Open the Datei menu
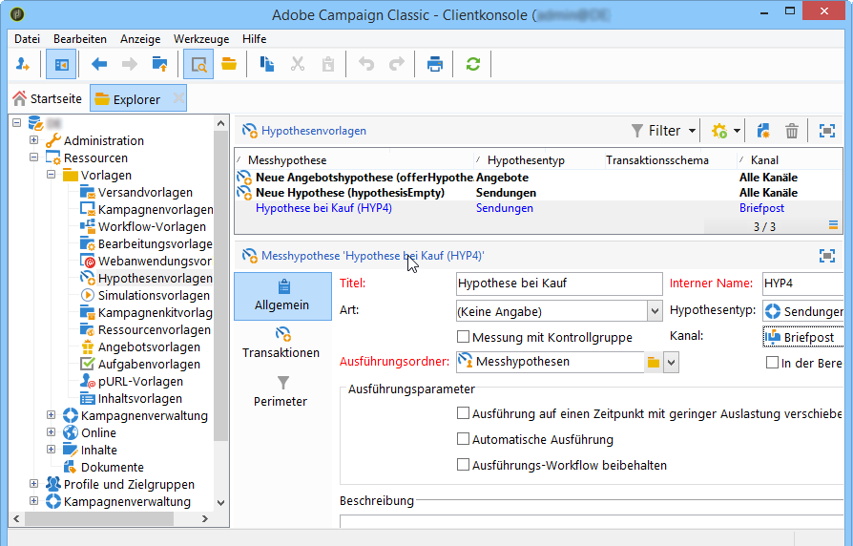Screen dimensions: 853x546 pyautogui.click(x=28, y=39)
